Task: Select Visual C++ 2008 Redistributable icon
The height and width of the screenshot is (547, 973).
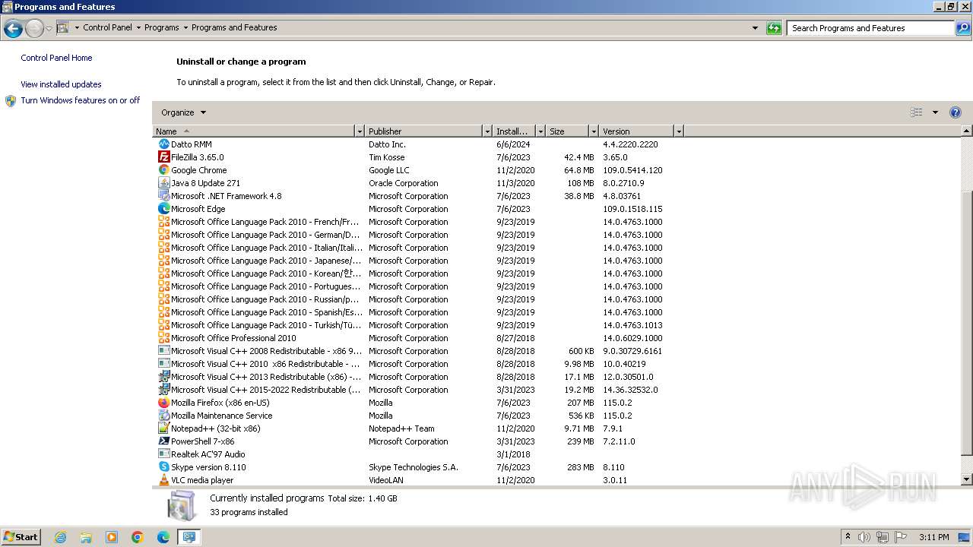Action: [163, 351]
